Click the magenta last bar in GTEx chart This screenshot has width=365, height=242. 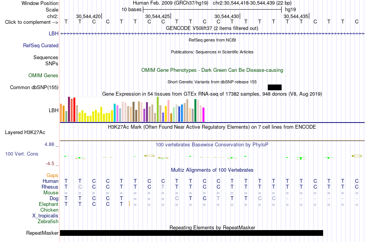point(204,115)
